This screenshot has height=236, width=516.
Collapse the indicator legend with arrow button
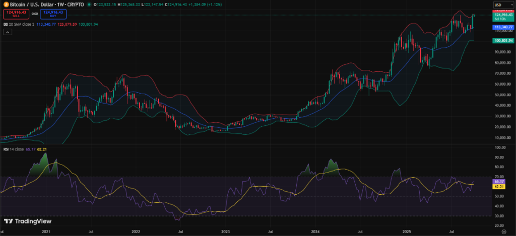click(7, 32)
